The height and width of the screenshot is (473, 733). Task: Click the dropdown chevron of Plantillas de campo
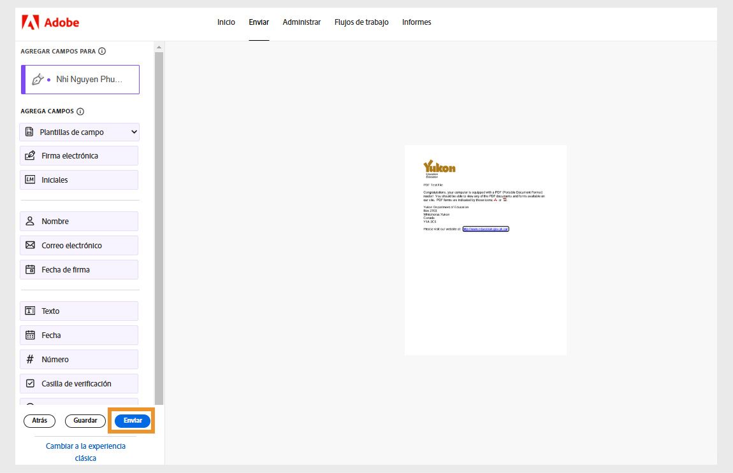click(x=134, y=132)
